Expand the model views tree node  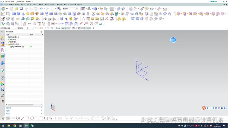coord(7,40)
